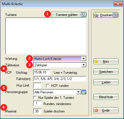Tick Nur Spieler des 1. Turniers
Screen dimensions: 124x119
tap(35, 98)
